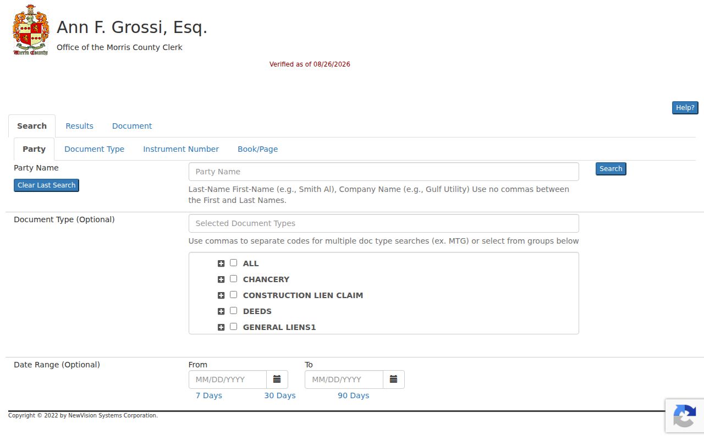The height and width of the screenshot is (440, 704).
Task: Check the ALL document types checkbox
Action: tap(233, 263)
